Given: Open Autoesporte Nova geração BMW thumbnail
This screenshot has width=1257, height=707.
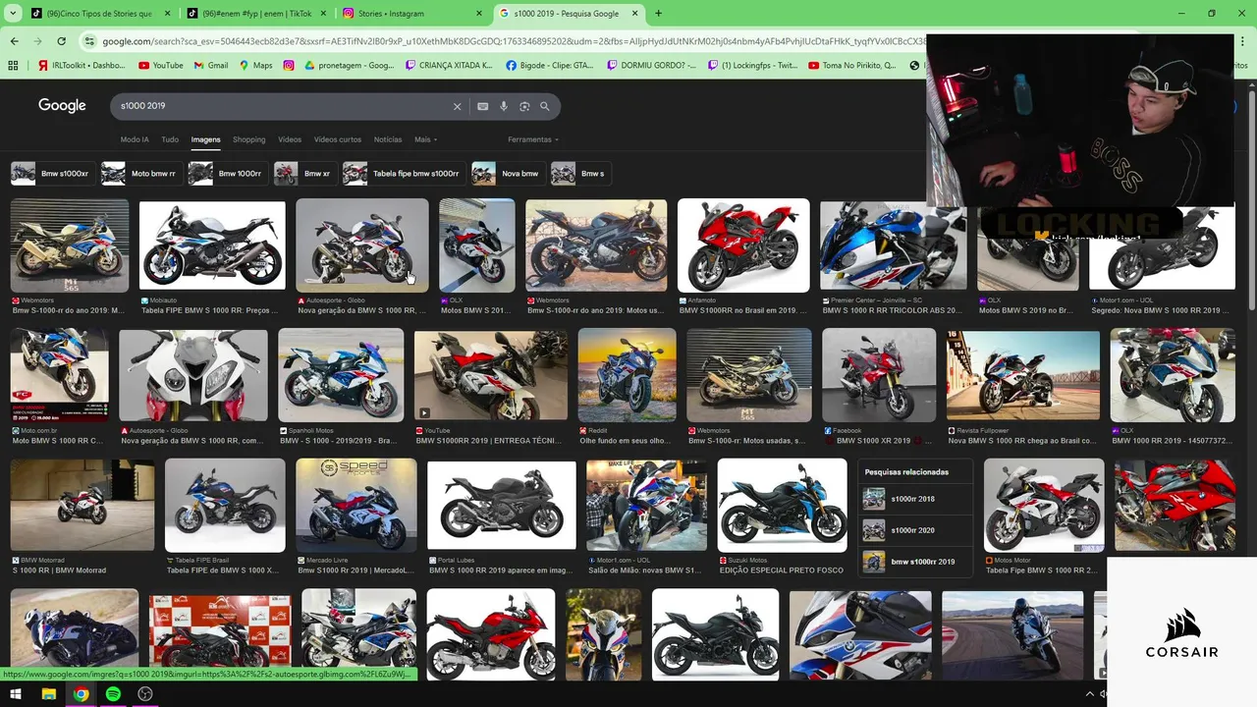Looking at the screenshot, I should [362, 245].
